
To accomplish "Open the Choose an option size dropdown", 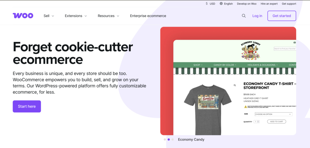I will coord(273,114).
